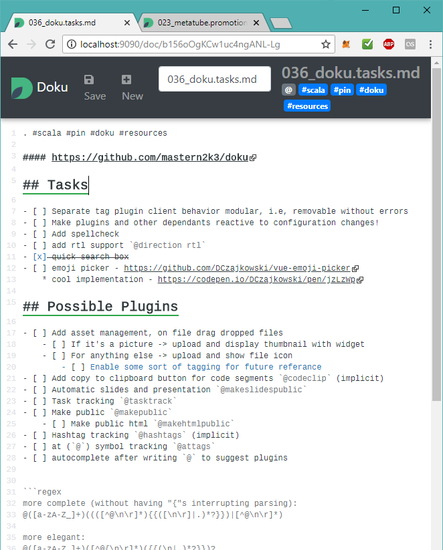Click the page scrollbar thumb

(436, 235)
